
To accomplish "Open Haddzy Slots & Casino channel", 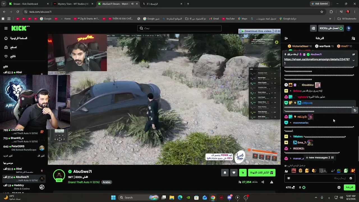I will tap(23, 187).
